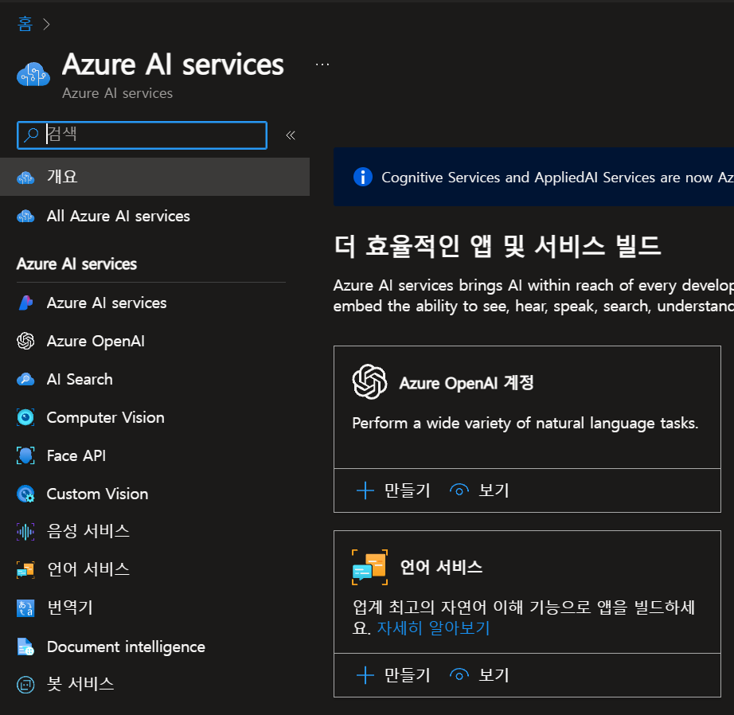The height and width of the screenshot is (715, 734).
Task: Click the All Azure AI services cloud icon
Action: (25, 217)
